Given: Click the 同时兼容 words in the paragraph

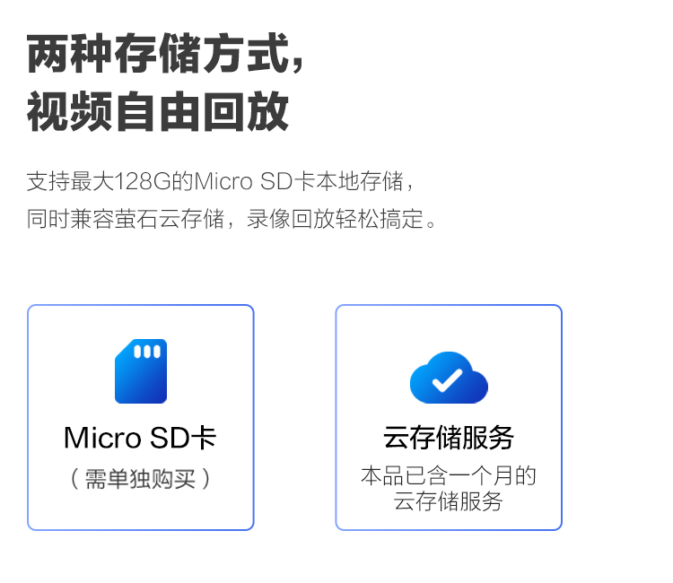Looking at the screenshot, I should coord(71,219).
